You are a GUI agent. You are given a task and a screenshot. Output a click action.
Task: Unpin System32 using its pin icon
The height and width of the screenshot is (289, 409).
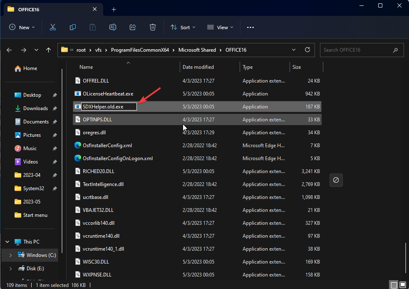coord(55,188)
